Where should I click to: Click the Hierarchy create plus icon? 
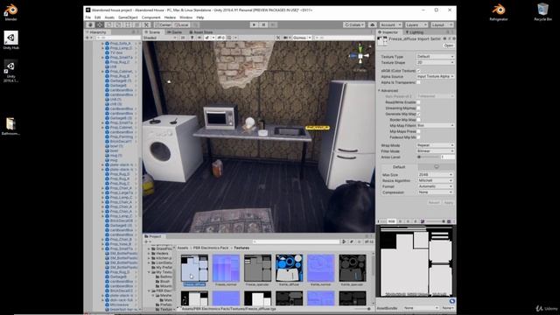click(x=87, y=38)
